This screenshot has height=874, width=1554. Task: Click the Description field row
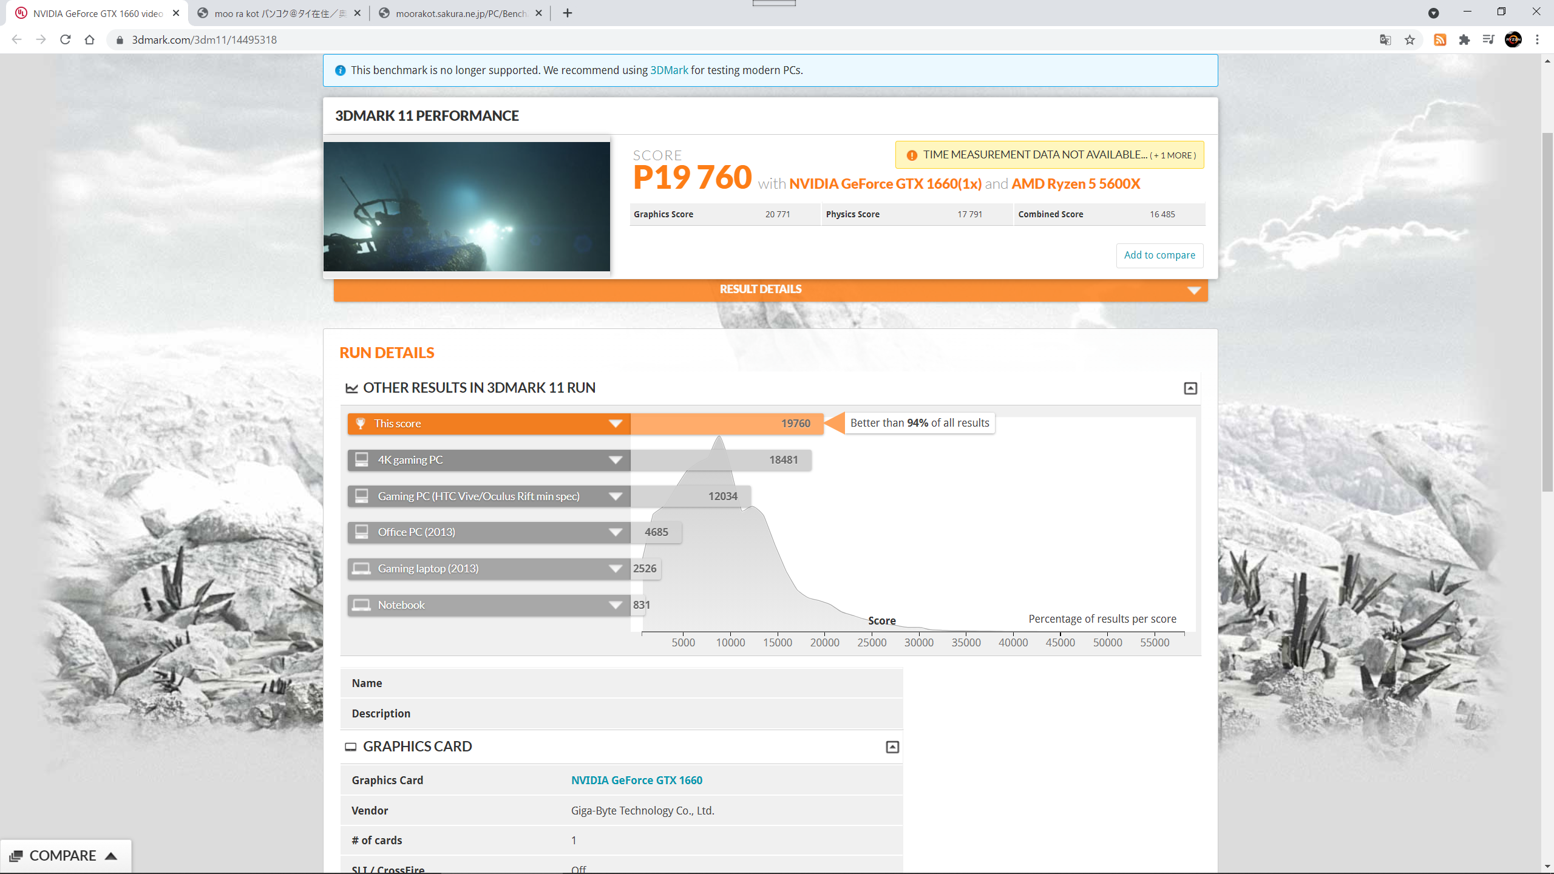point(622,714)
